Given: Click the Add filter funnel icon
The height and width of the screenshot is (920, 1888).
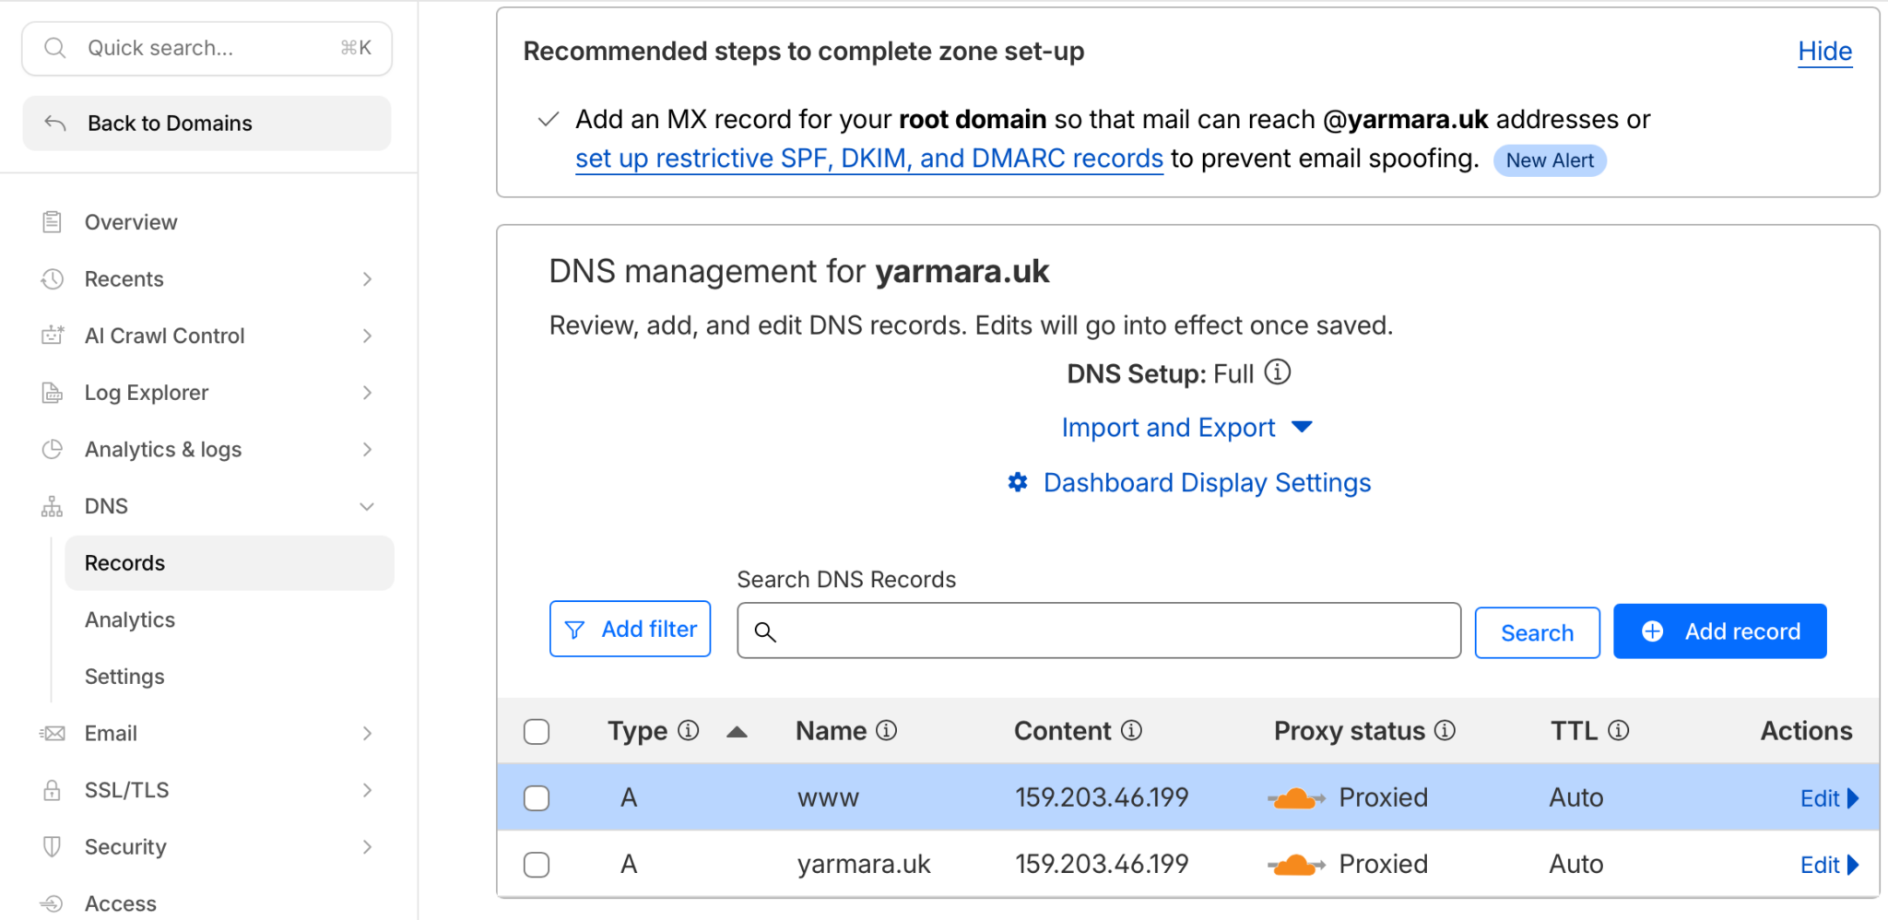Looking at the screenshot, I should pyautogui.click(x=574, y=630).
